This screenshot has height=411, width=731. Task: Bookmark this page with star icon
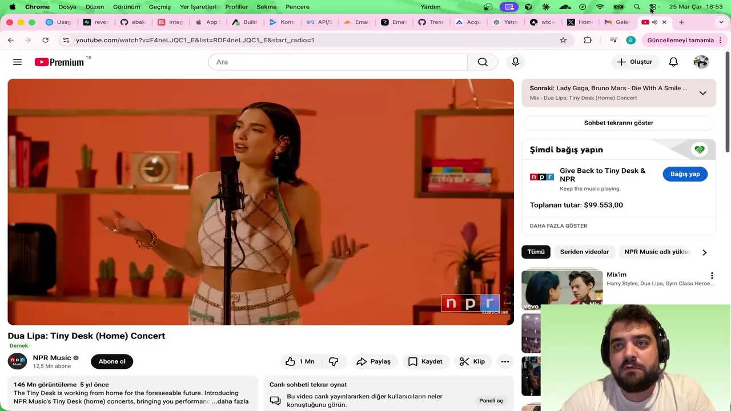[x=563, y=40]
